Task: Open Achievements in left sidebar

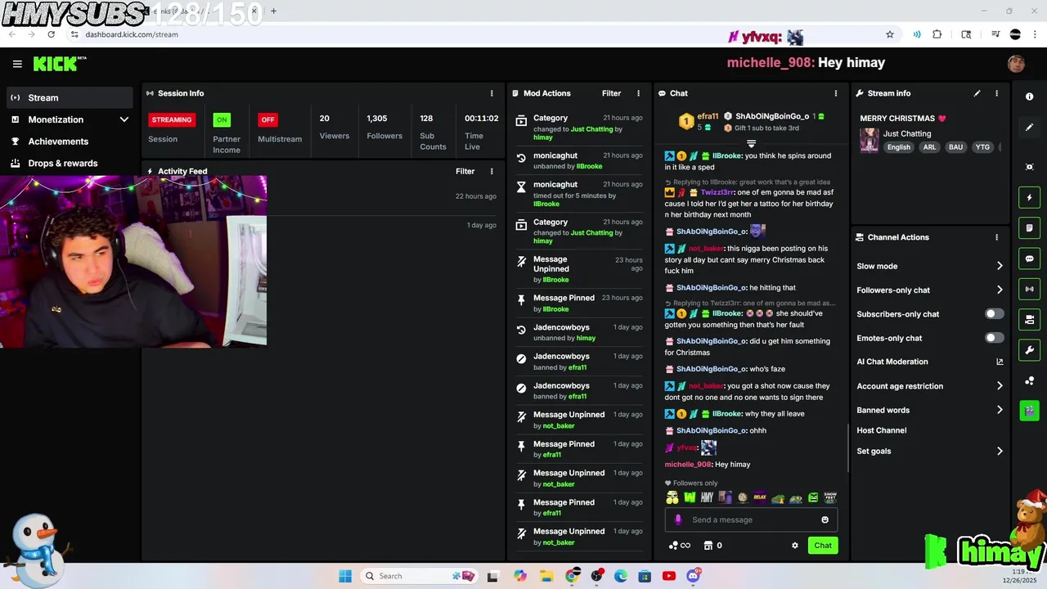Action: [x=70, y=142]
